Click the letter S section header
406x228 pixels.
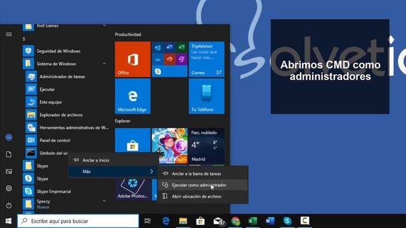24,39
